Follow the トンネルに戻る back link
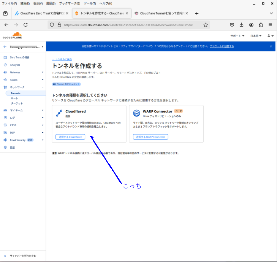 point(62,59)
